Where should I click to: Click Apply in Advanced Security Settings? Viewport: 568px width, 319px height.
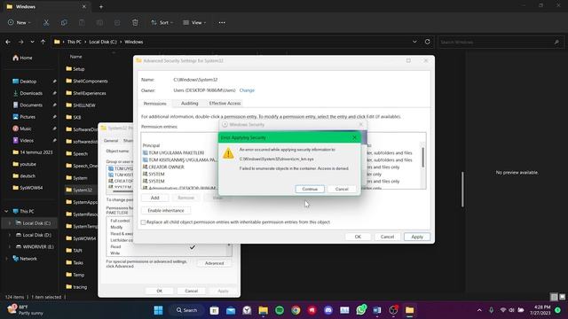tap(417, 237)
